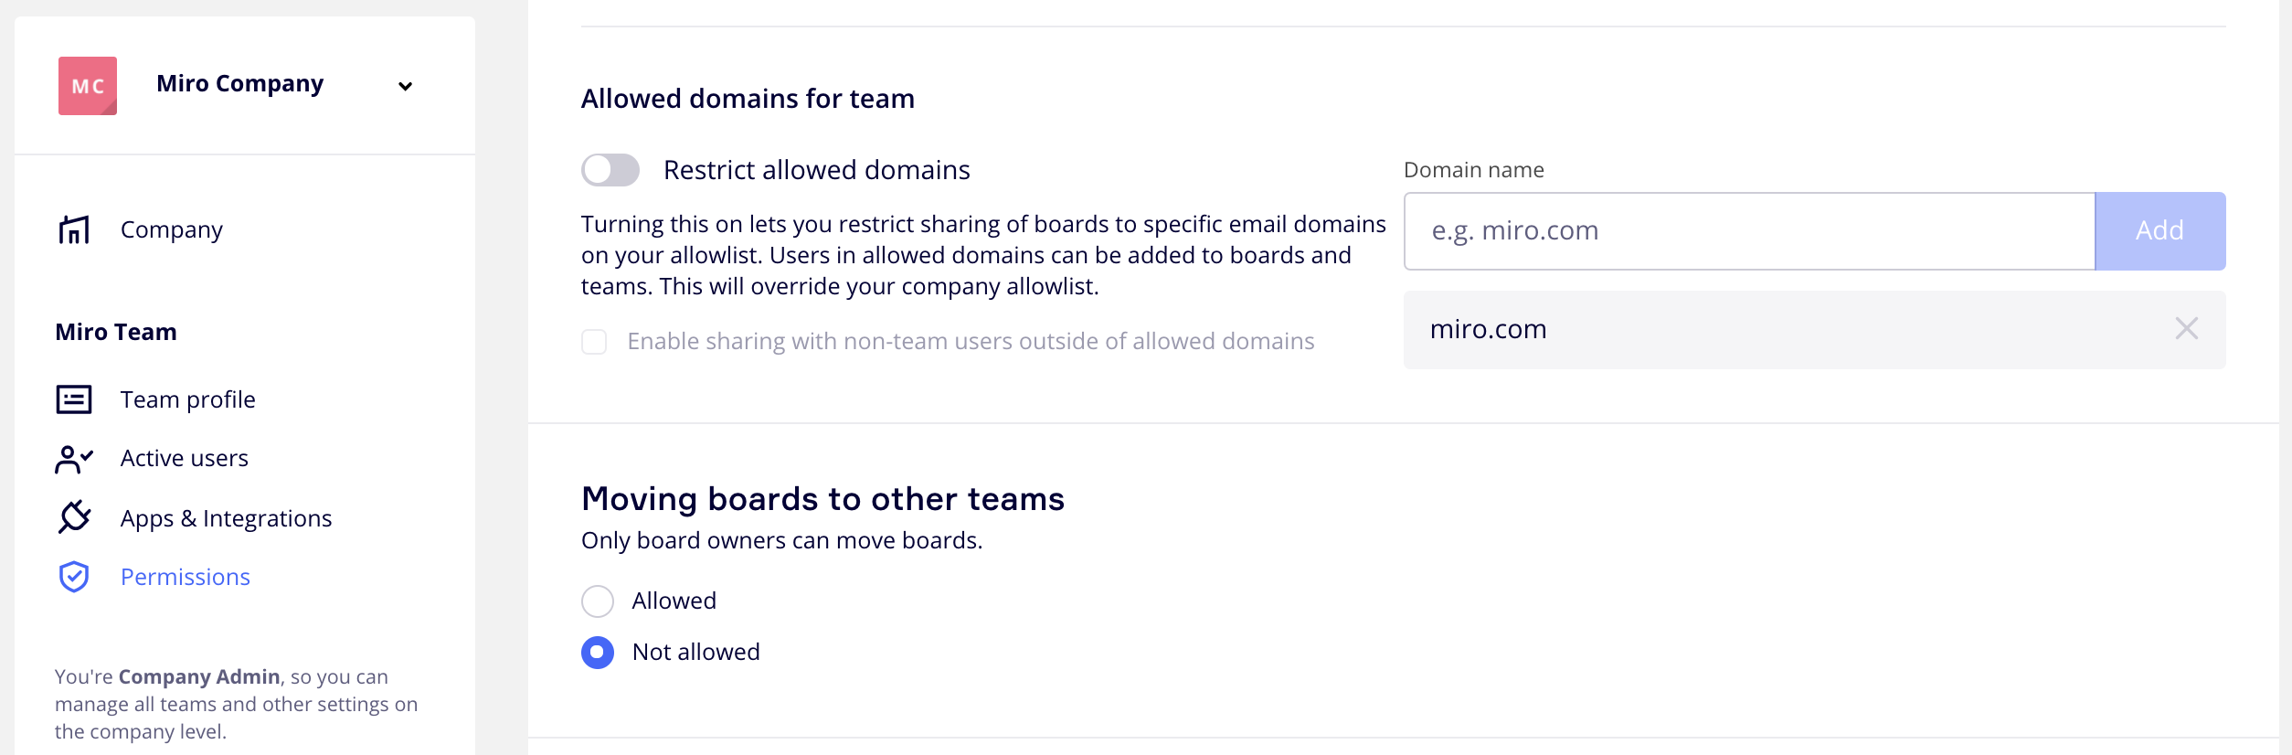Click the Apps & Integrations plug icon
Image resolution: width=2292 pixels, height=755 pixels.
pyautogui.click(x=74, y=517)
